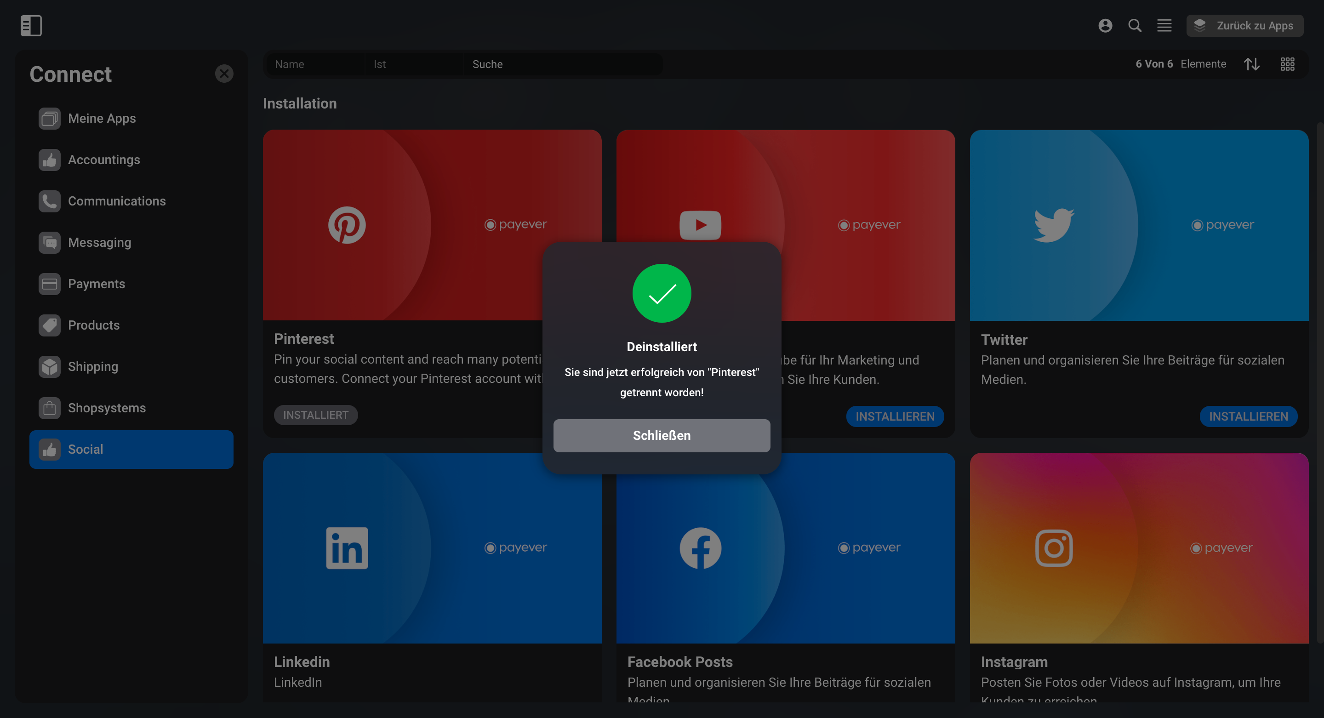The width and height of the screenshot is (1324, 718).
Task: Click INSTALLIEREN on Twitter card
Action: tap(1249, 416)
